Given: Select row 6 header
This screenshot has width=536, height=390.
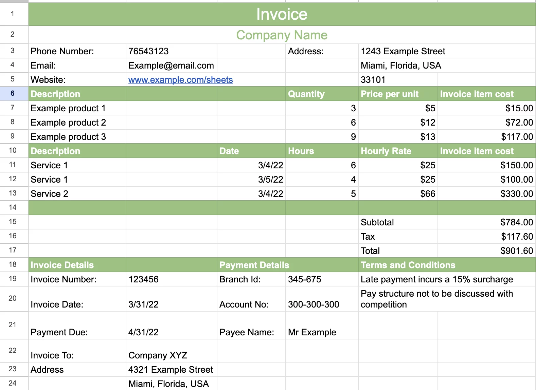Looking at the screenshot, I should 13,93.
